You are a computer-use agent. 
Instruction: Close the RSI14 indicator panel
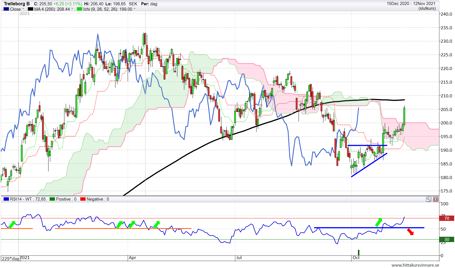click(435, 199)
